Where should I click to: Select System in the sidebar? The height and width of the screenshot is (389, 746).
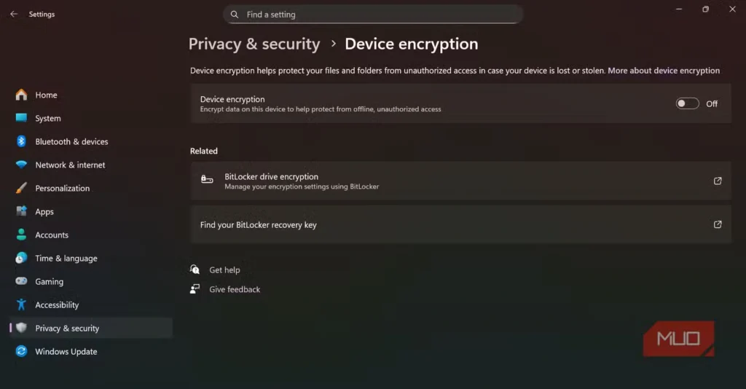coord(48,118)
